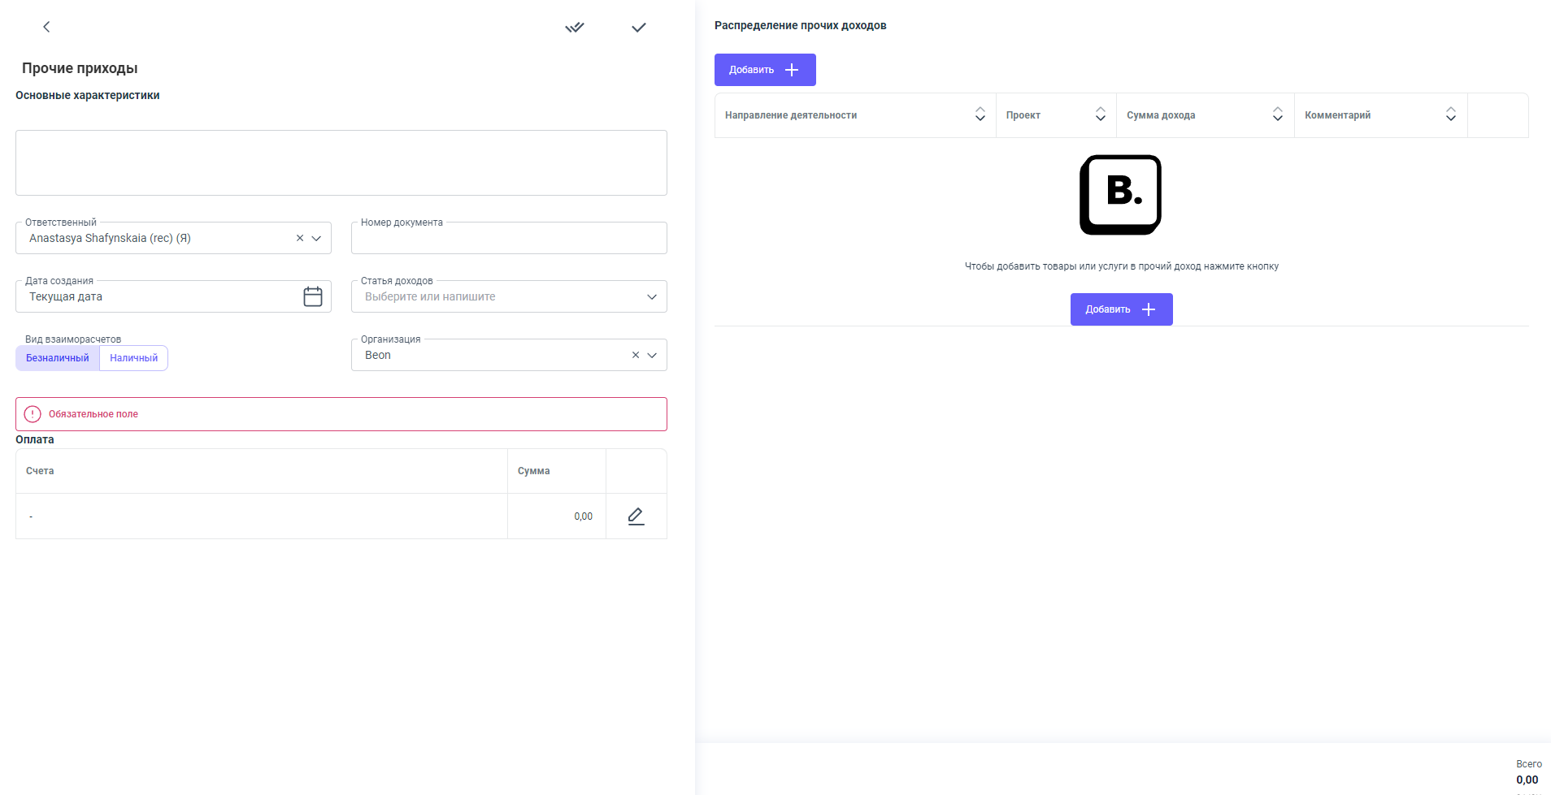Open the calendar date picker icon

pos(313,296)
